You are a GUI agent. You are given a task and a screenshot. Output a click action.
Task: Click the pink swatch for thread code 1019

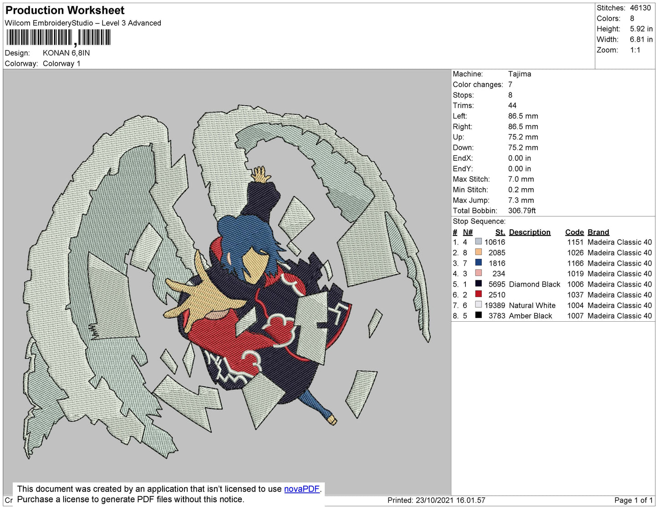(478, 273)
